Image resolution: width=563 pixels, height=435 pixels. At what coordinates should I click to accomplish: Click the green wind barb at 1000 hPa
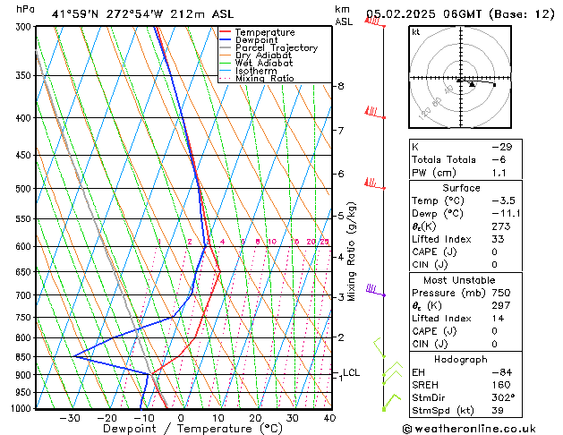(391, 403)
